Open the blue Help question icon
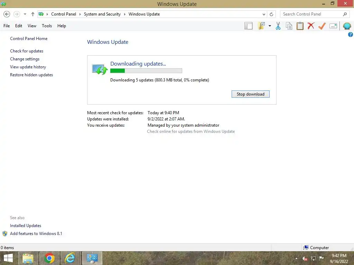This screenshot has height=265, width=354. pyautogui.click(x=351, y=35)
